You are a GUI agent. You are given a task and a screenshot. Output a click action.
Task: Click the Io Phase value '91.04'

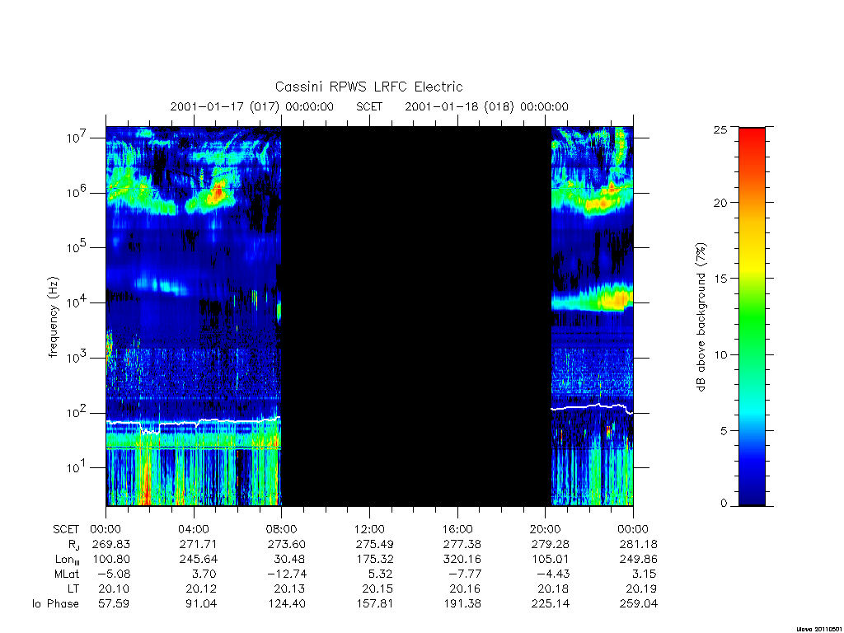pyautogui.click(x=202, y=604)
